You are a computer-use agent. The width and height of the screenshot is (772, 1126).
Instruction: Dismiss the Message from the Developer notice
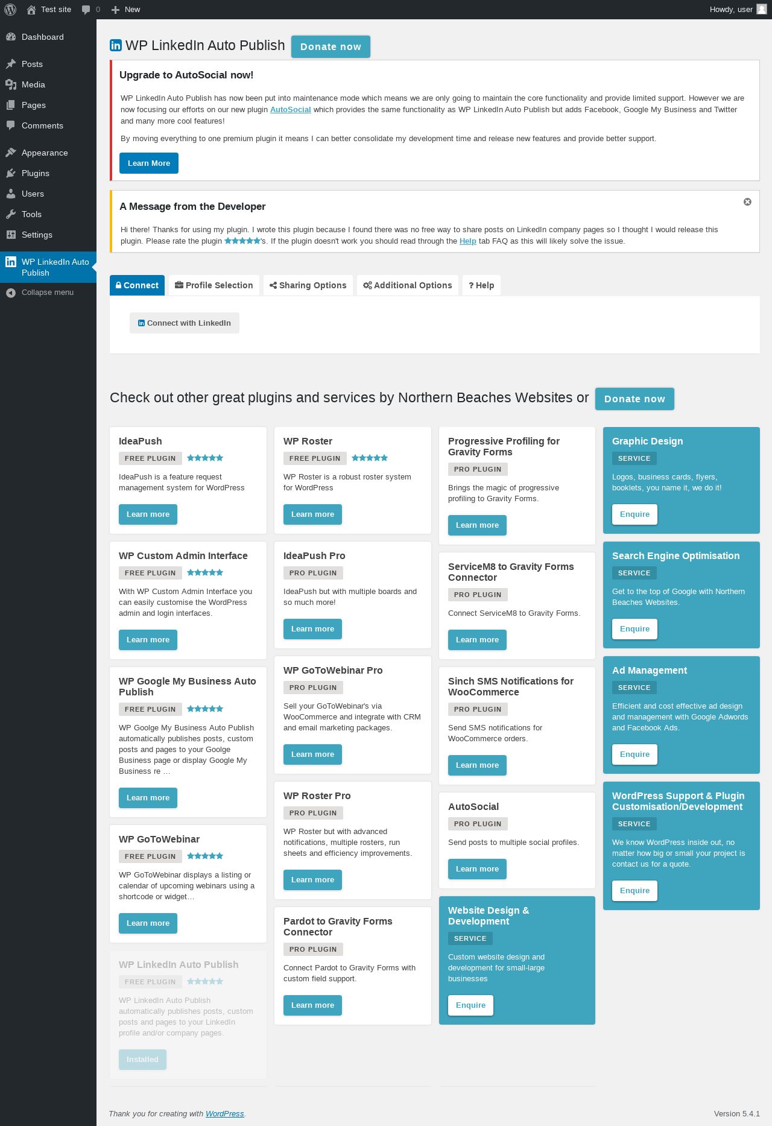pyautogui.click(x=747, y=202)
